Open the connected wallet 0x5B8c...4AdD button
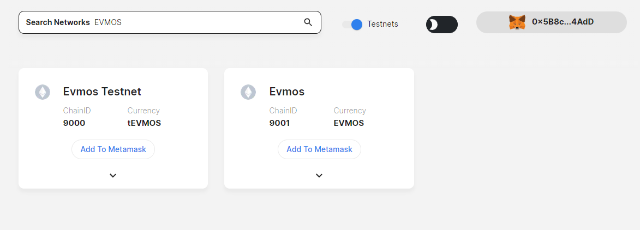 (551, 22)
